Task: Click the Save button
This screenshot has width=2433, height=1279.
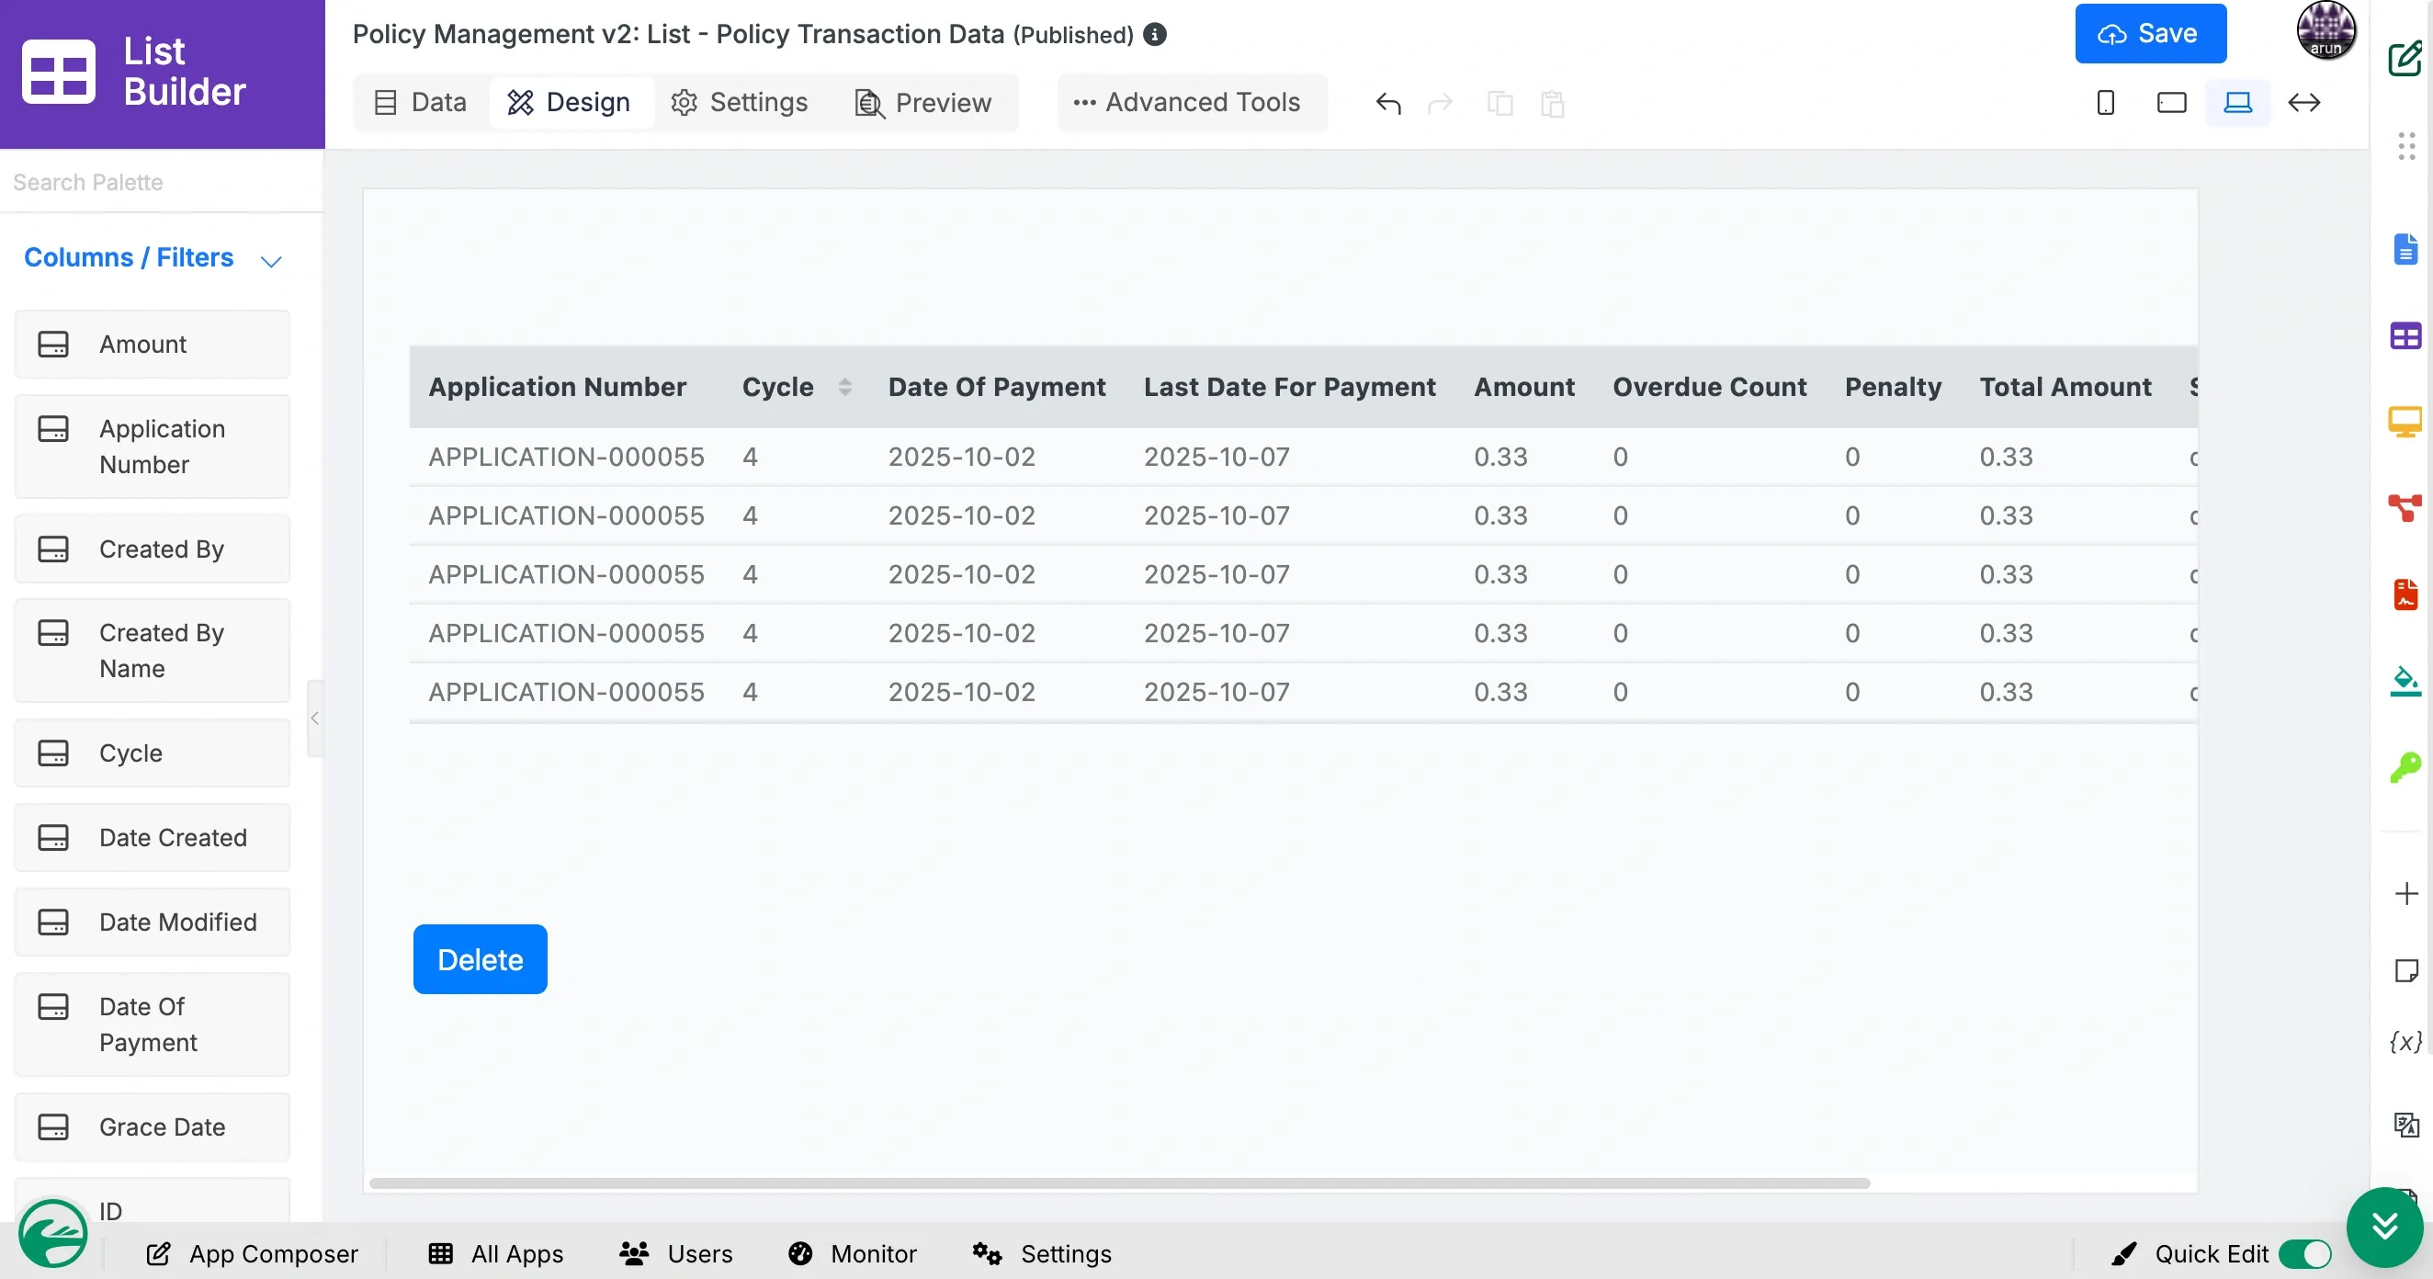Action: coord(2150,34)
